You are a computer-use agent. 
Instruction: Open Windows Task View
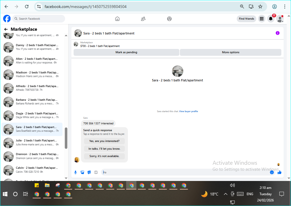coord(25,194)
